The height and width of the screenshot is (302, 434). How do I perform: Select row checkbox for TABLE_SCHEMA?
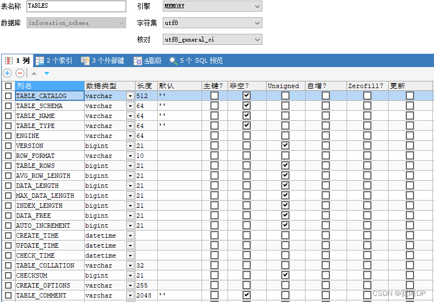point(8,106)
